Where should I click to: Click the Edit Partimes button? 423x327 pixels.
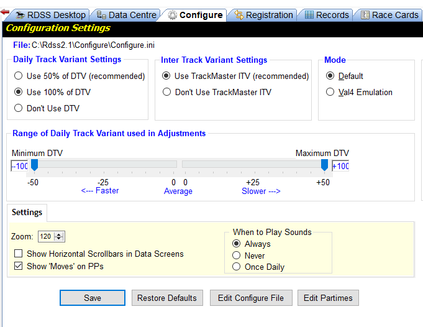click(x=329, y=298)
